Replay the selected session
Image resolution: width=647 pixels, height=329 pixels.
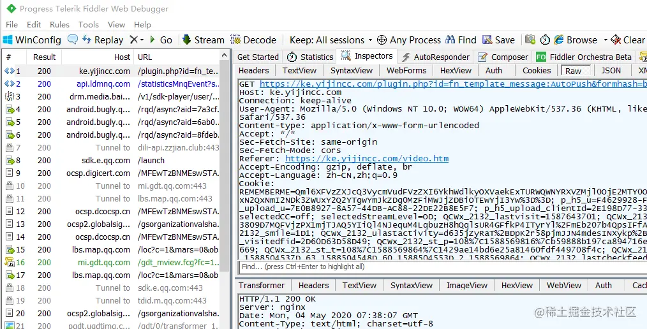click(x=103, y=40)
